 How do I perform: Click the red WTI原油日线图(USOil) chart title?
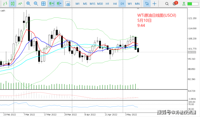click(x=157, y=15)
